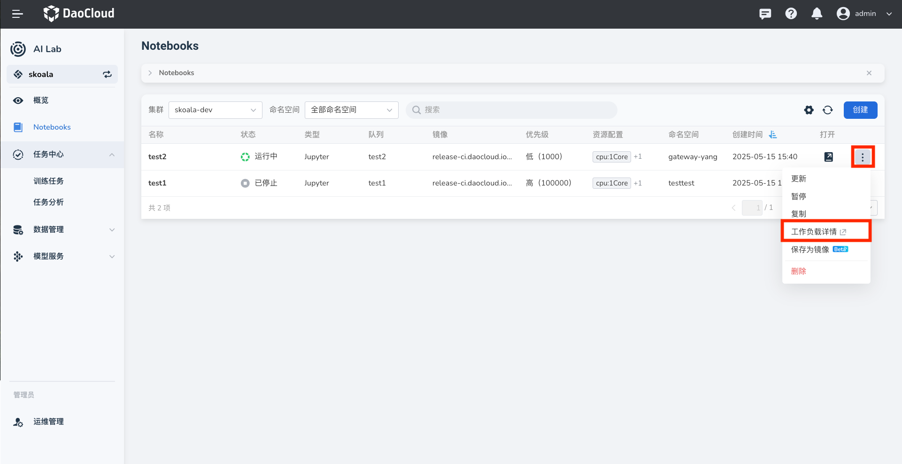Click the table settings gear icon
This screenshot has height=464, width=902.
click(x=809, y=110)
